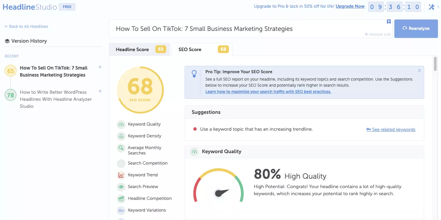The width and height of the screenshot is (441, 220).
Task: Click the 68 SEO score circle
Action: (140, 90)
